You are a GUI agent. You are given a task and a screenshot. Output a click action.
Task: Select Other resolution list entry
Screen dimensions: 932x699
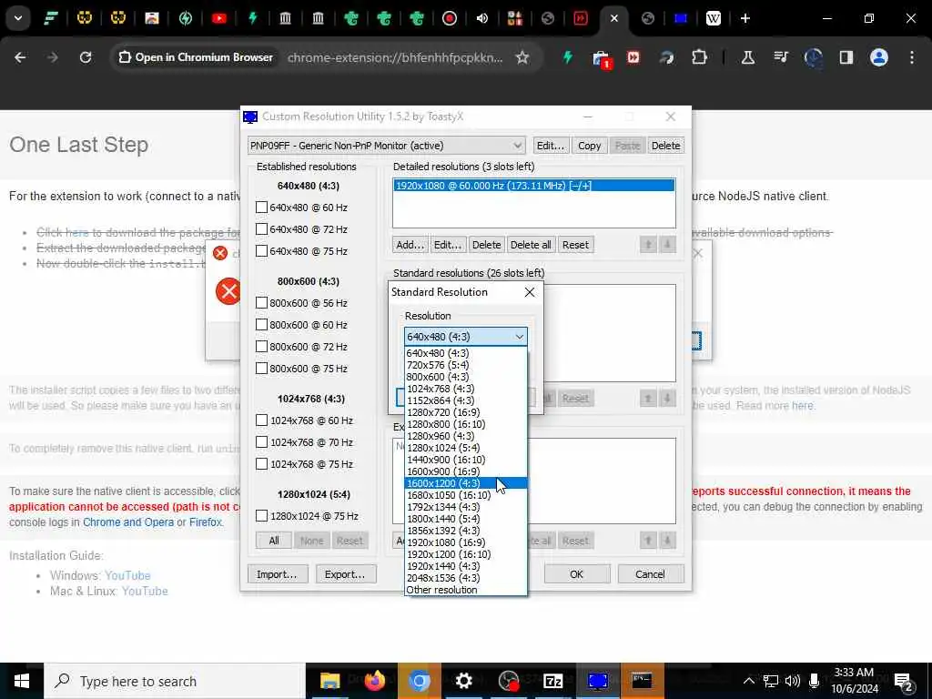[465, 590]
